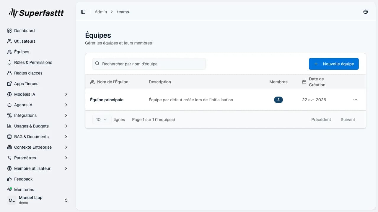The image size is (378, 212).
Task: Expand the Intégrations submenu chevron
Action: 66,115
